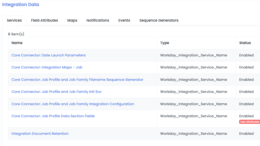
Task: Open the Services tab
Action: click(14, 20)
